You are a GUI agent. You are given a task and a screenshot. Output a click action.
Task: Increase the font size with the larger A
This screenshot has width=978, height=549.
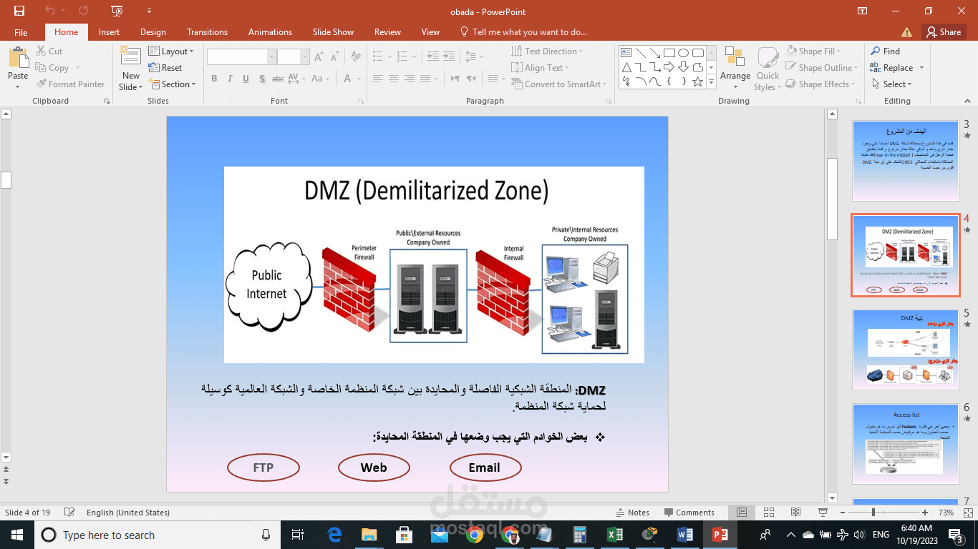click(x=319, y=57)
